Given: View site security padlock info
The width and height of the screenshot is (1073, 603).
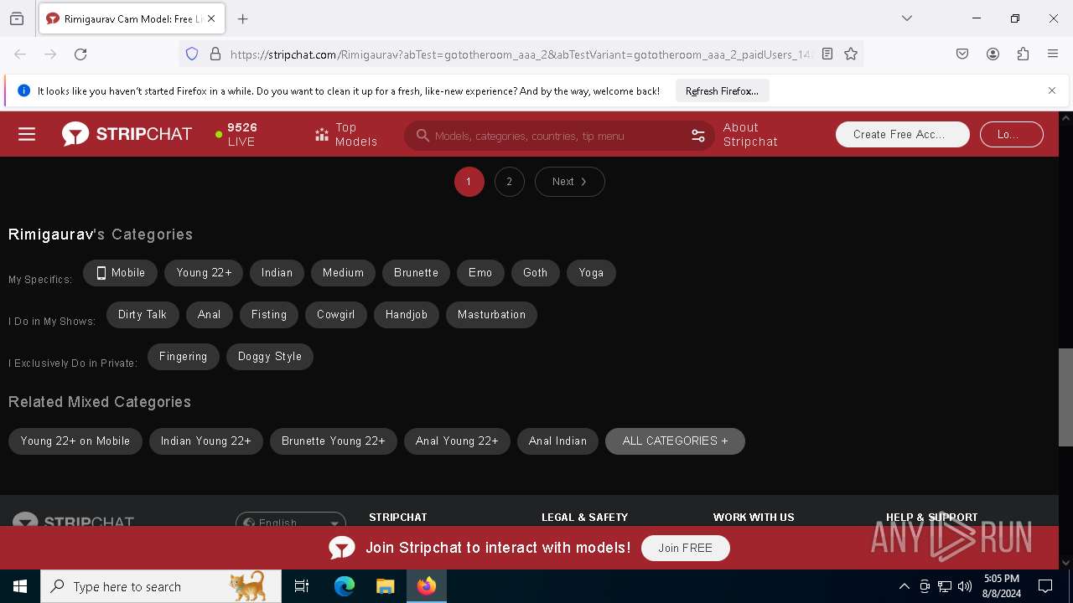Looking at the screenshot, I should (x=215, y=54).
